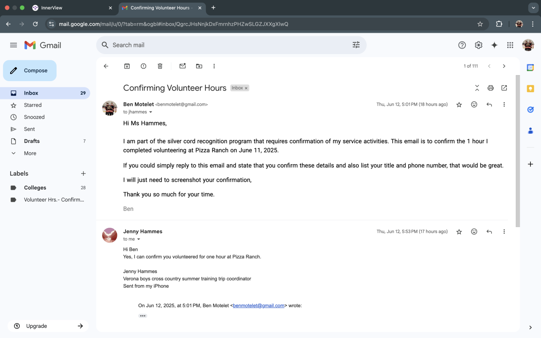The image size is (541, 338).
Task: Click the vertical scrollbar of email thread
Action: pyautogui.click(x=518, y=152)
